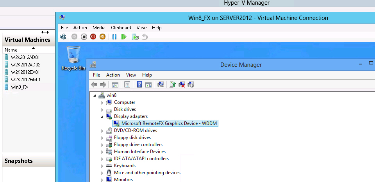The width and height of the screenshot is (375, 182).
Task: Take a snapshot using the toolbar icon
Action: pos(136,37)
